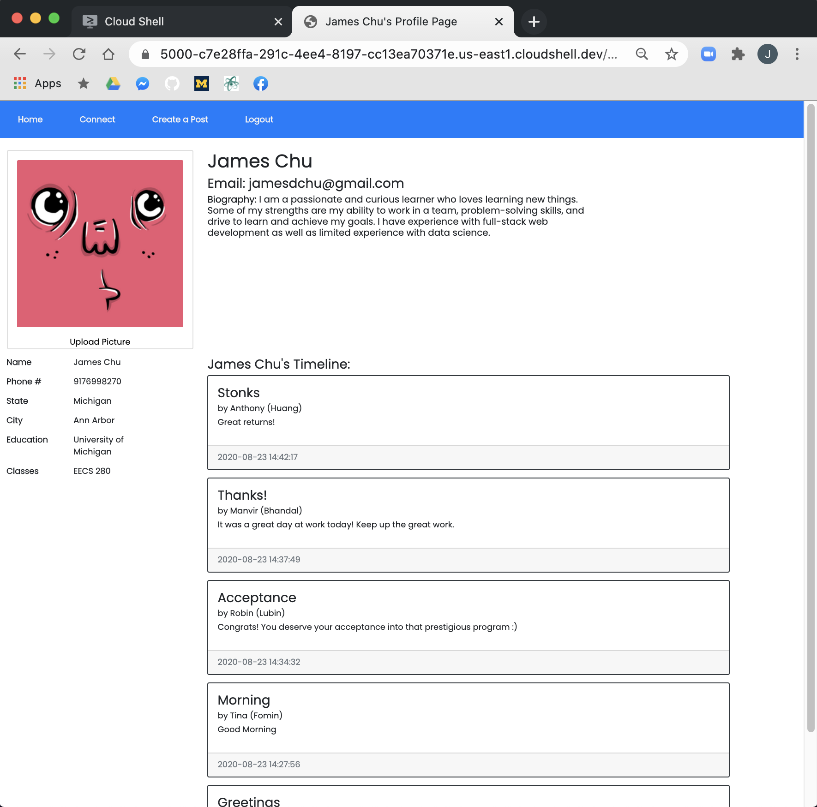Open the Michigan M bookmark
Screen dimensions: 817x807
click(202, 84)
